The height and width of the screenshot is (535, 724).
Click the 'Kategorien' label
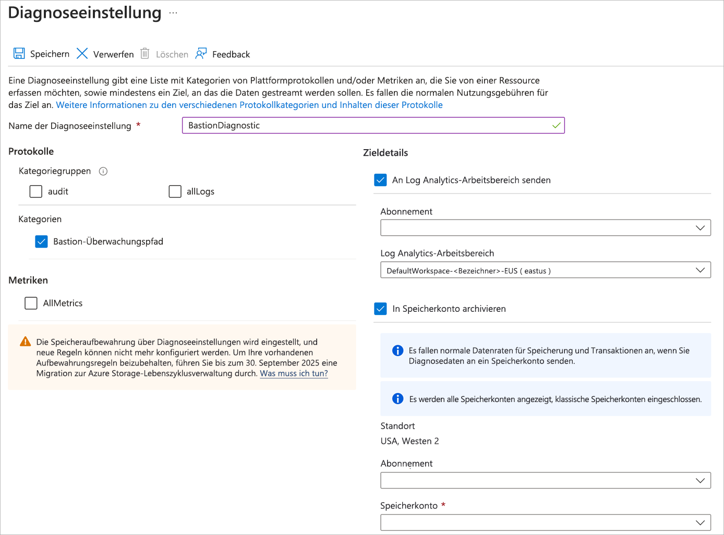pos(40,219)
